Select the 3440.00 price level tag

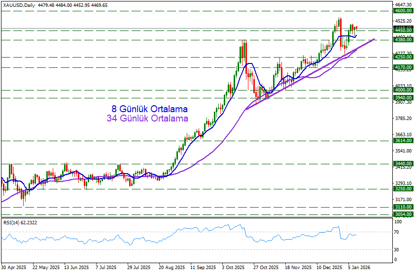[x=403, y=164]
